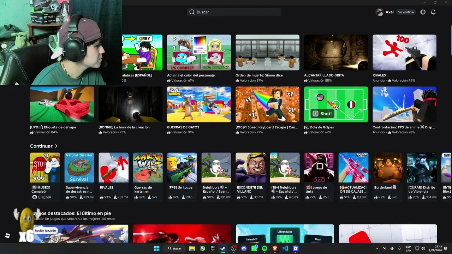This screenshot has width=452, height=254.
Task: Open network and volume quick settings
Action: pos(420,248)
